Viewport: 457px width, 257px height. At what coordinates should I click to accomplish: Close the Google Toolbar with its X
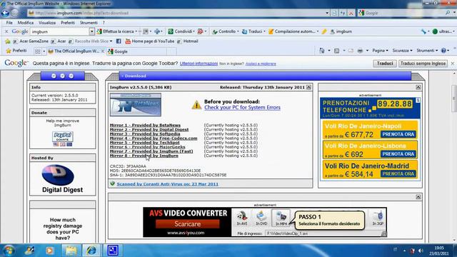click(x=6, y=31)
